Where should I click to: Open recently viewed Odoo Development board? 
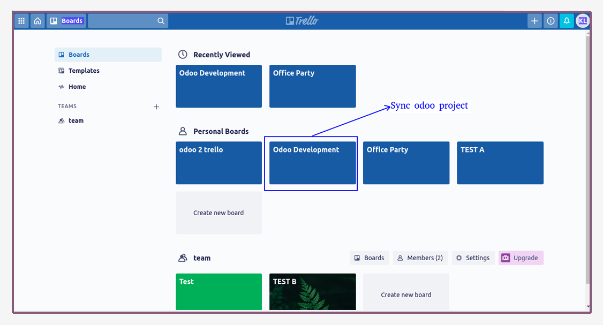pos(219,86)
